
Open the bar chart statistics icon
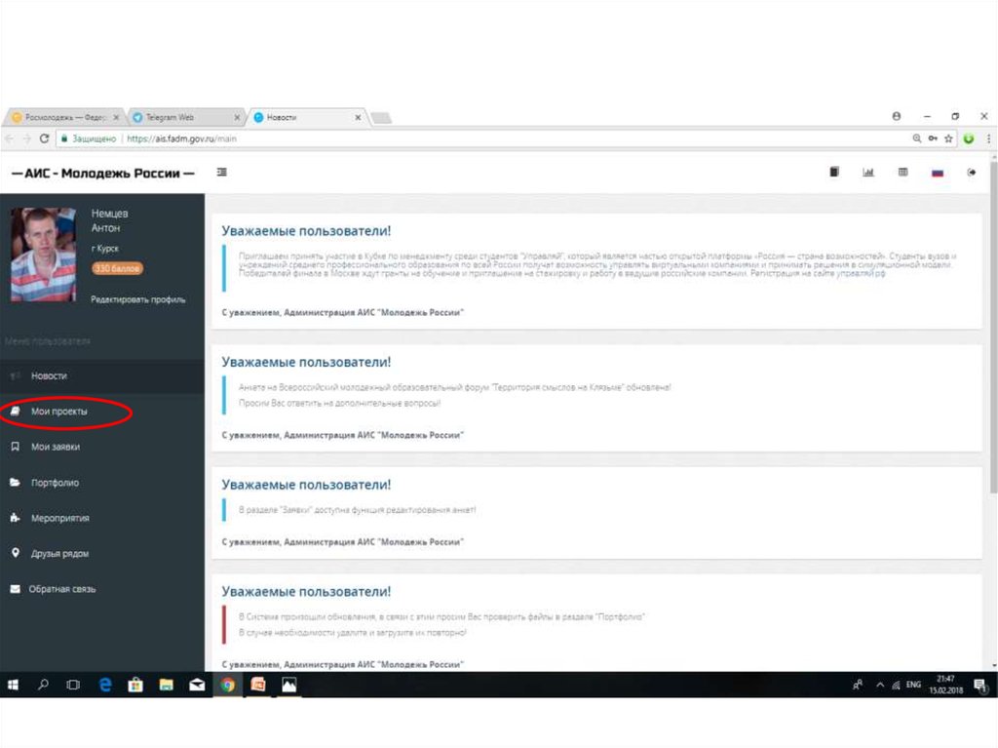[x=868, y=172]
